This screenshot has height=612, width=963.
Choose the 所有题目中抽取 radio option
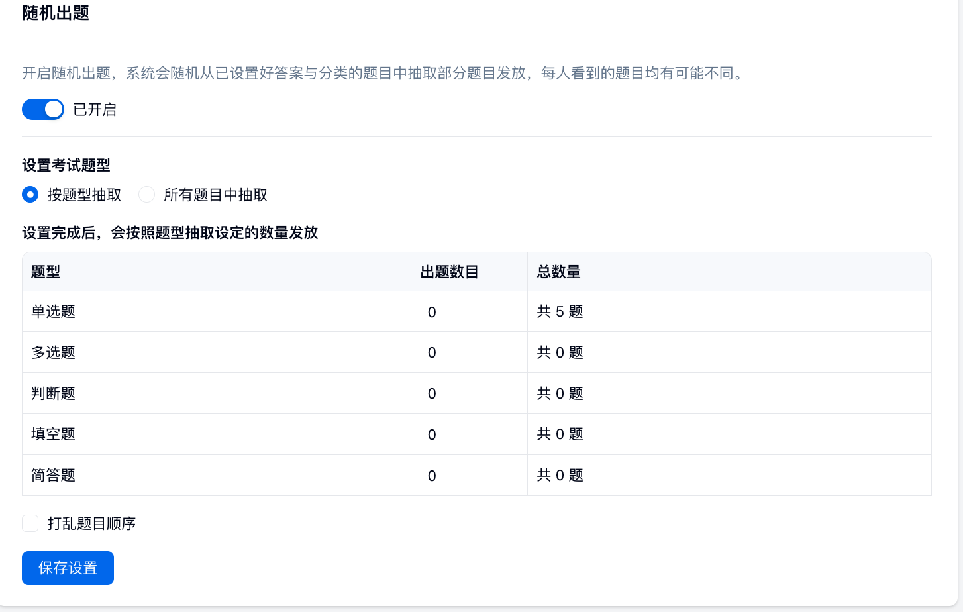click(147, 195)
